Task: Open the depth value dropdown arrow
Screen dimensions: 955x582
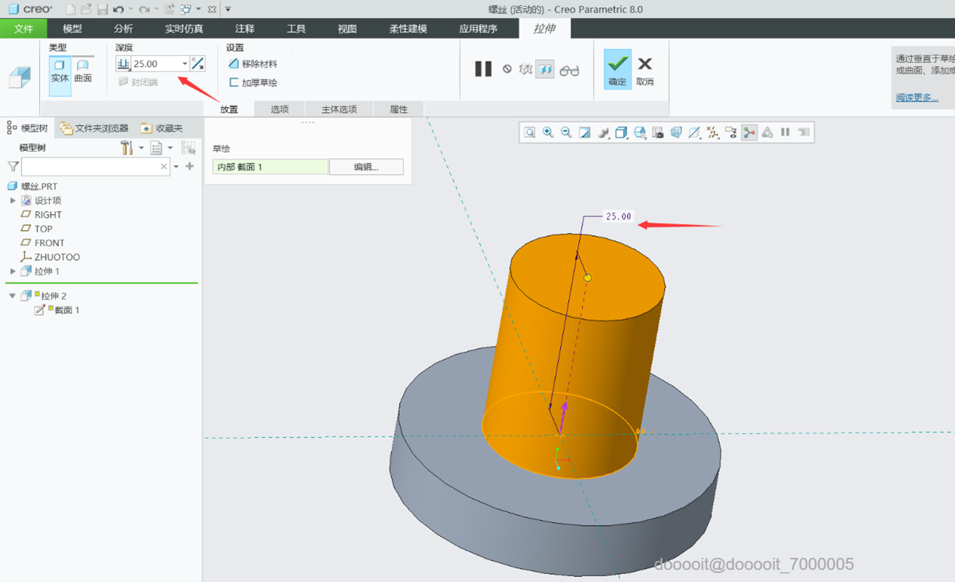Action: coord(185,64)
